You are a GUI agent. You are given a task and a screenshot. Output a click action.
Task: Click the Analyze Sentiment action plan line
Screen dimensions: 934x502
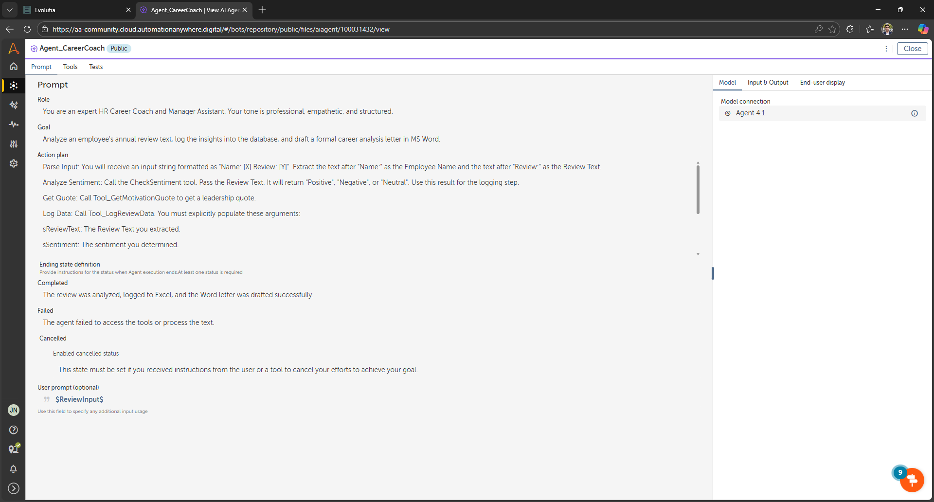click(x=281, y=182)
